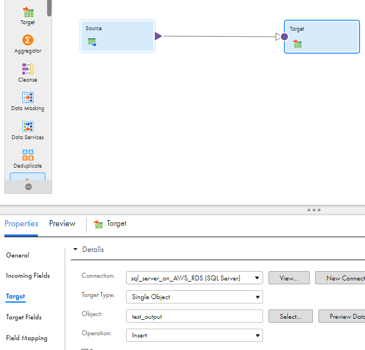Click the Source node output arrow port
The height and width of the screenshot is (350, 365).
point(158,36)
